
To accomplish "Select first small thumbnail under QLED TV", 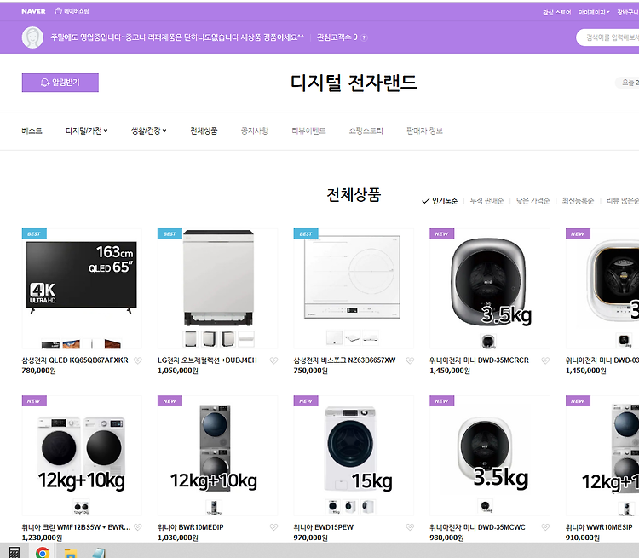I will click(50, 344).
